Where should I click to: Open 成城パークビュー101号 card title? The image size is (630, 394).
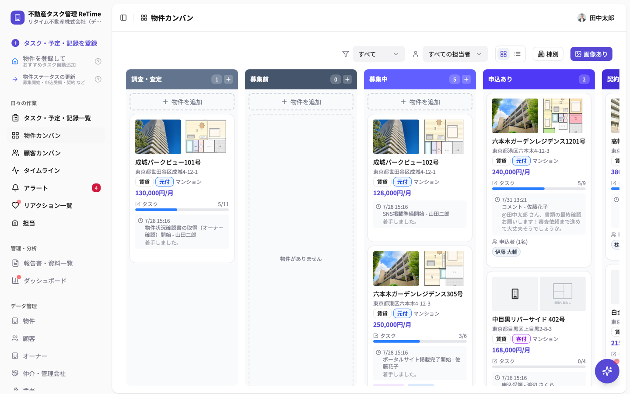(168, 162)
